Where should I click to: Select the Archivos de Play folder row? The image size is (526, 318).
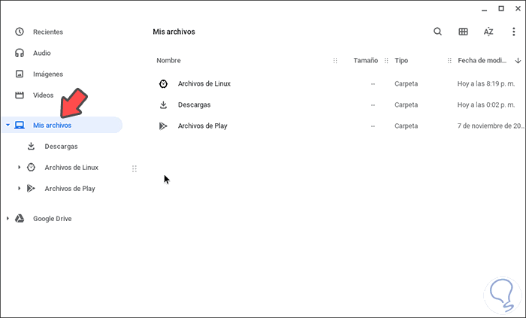pyautogui.click(x=202, y=126)
